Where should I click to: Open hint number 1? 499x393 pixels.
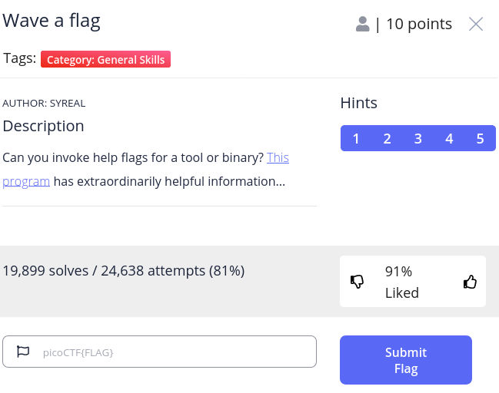(356, 138)
